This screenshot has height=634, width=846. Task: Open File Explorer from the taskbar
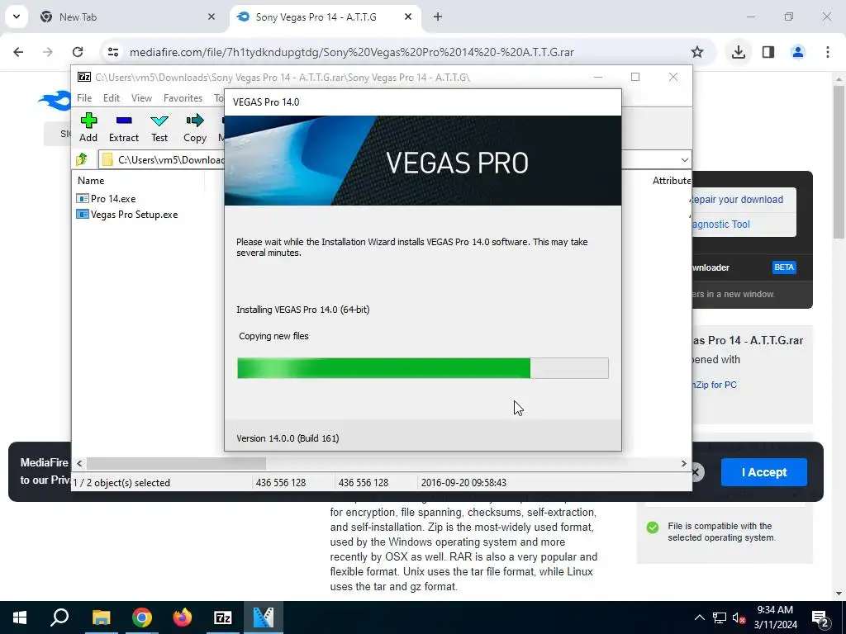coord(101,617)
